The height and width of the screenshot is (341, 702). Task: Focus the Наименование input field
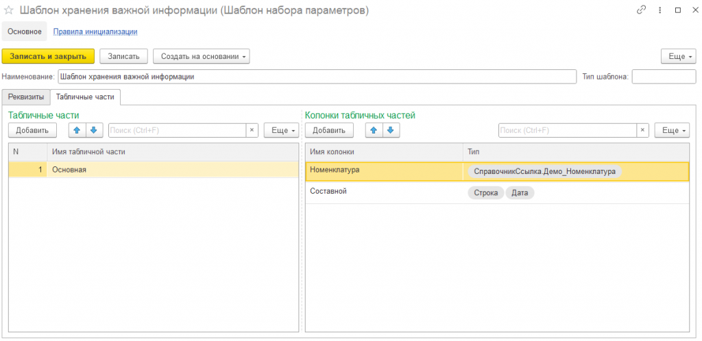coord(317,77)
